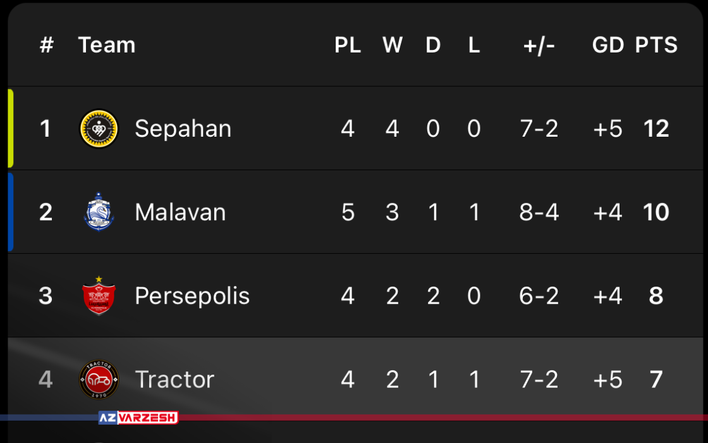Click the AZ Varzesh watermark logo

click(x=138, y=417)
